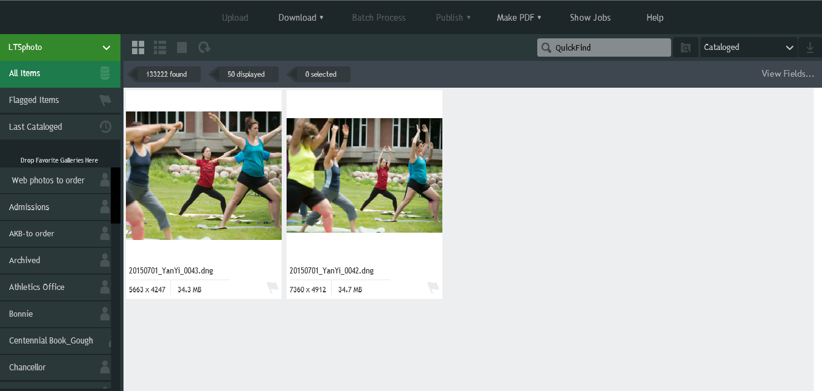Click the person icon beside Bonnie

(x=105, y=314)
